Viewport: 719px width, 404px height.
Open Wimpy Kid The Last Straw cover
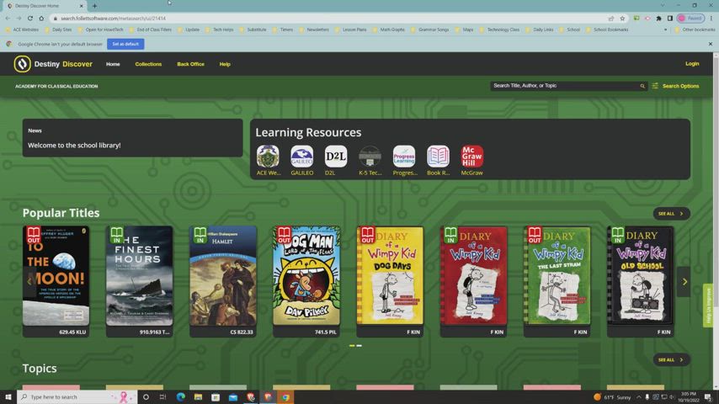click(x=557, y=275)
